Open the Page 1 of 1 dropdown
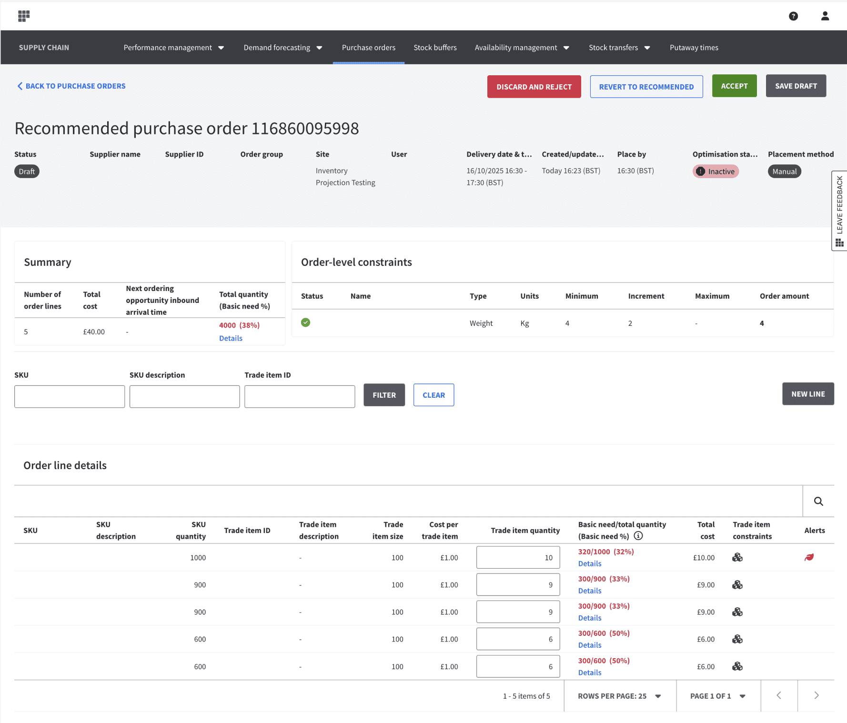The width and height of the screenshot is (847, 723). point(718,696)
